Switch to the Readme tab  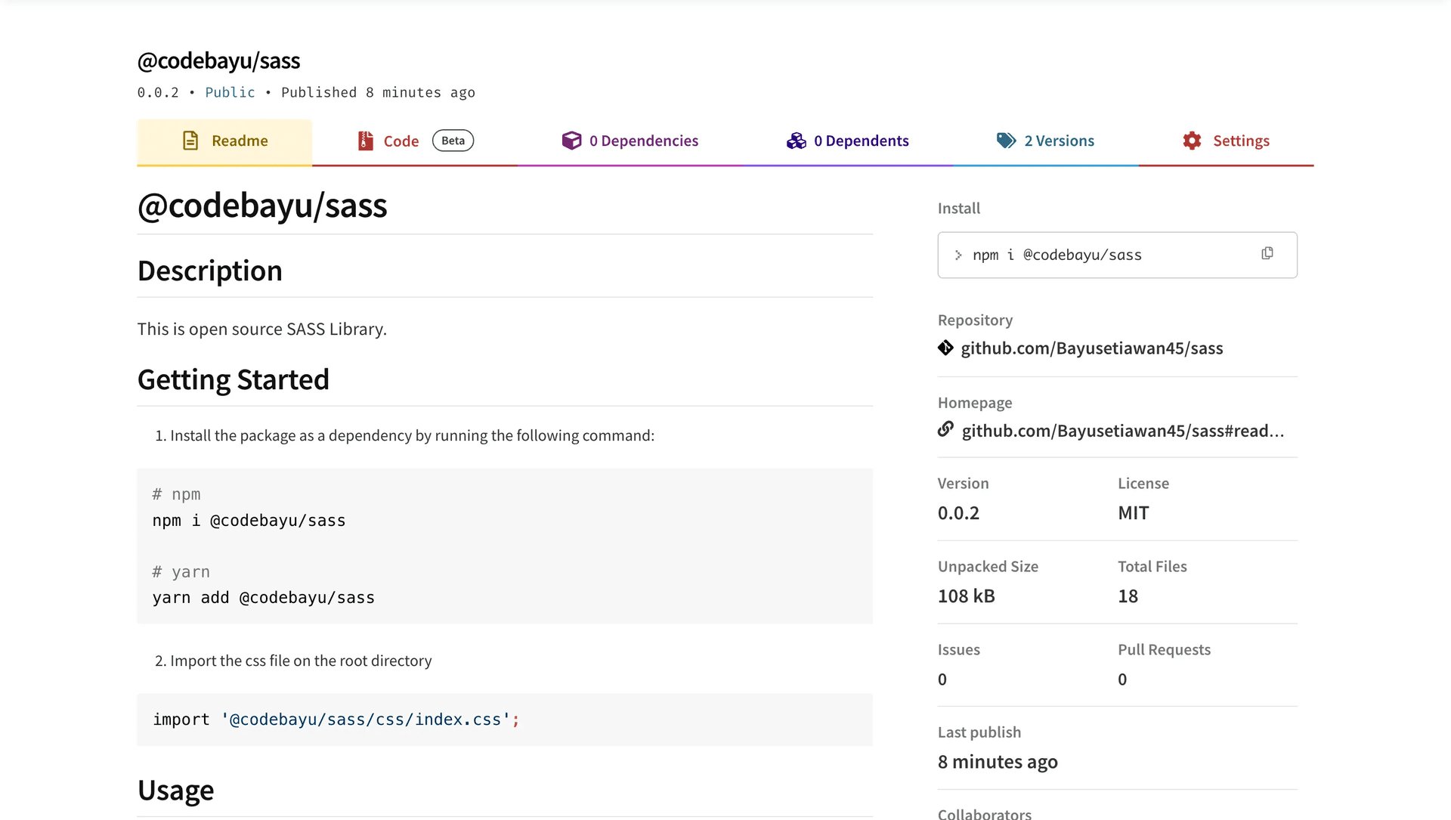click(x=224, y=141)
